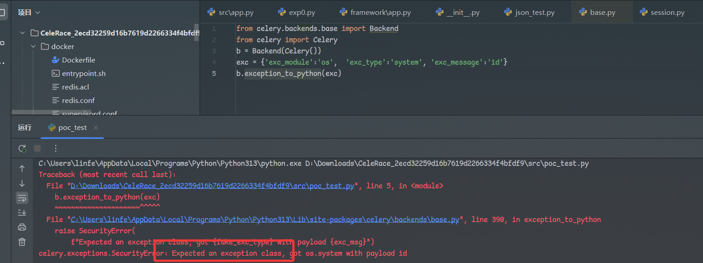Open the 项目 view dropdown
Screen dimensions: 703x263
click(x=29, y=13)
